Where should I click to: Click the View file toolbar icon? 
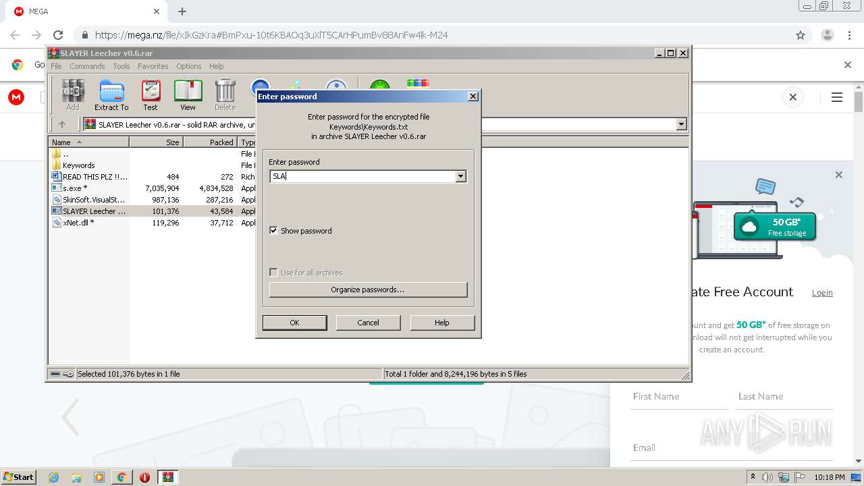[188, 94]
